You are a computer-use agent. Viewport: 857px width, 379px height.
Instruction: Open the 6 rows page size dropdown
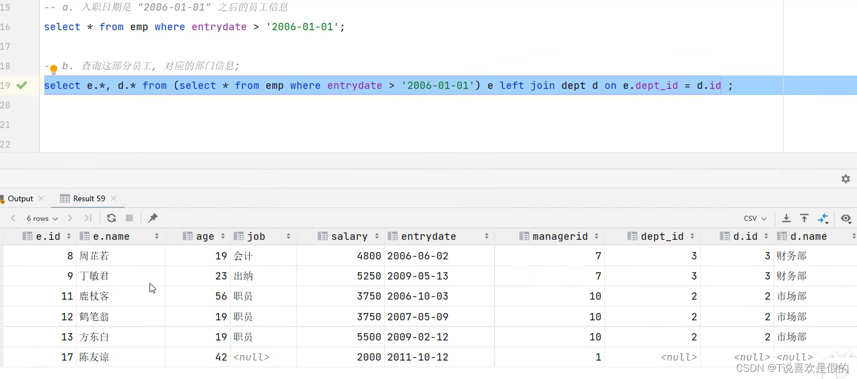[42, 218]
